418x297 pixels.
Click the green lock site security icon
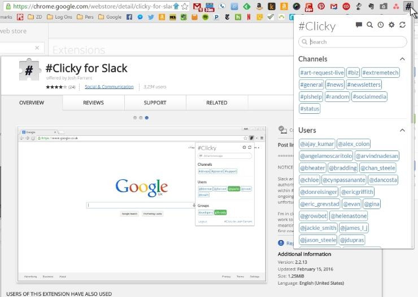pos(8,6)
